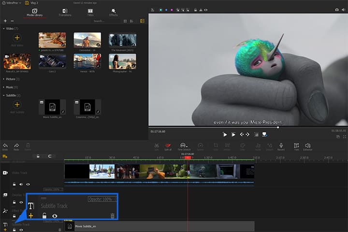Toggle the Subtitle Track lock
This screenshot has height=232, width=348.
point(44,216)
